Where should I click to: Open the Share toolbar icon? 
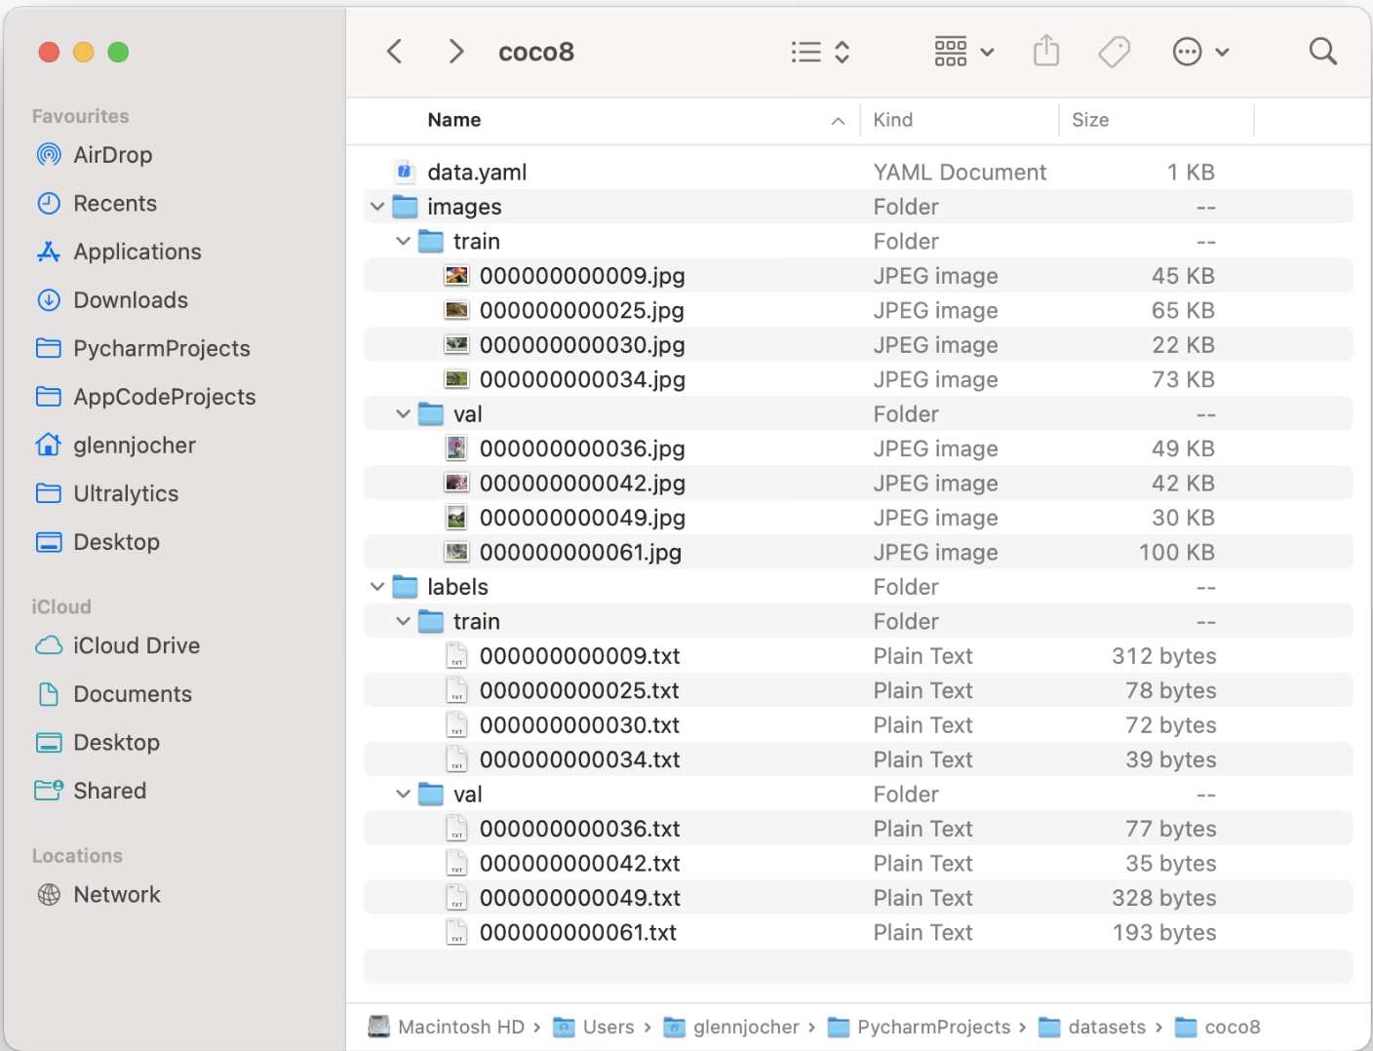(1046, 51)
